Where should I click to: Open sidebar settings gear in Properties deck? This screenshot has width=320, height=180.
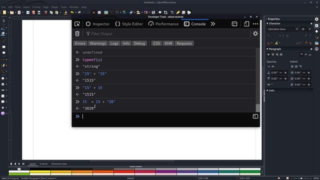click(x=316, y=19)
